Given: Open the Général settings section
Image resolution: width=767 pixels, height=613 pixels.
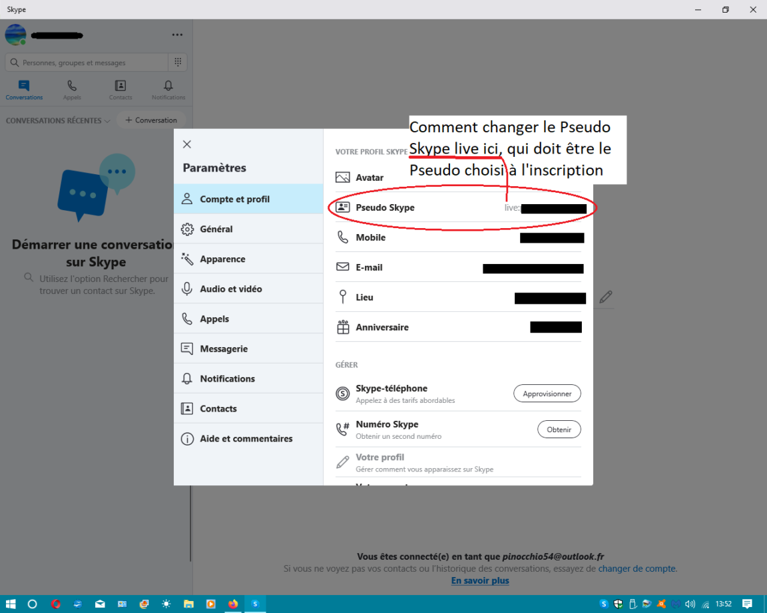Looking at the screenshot, I should (216, 229).
